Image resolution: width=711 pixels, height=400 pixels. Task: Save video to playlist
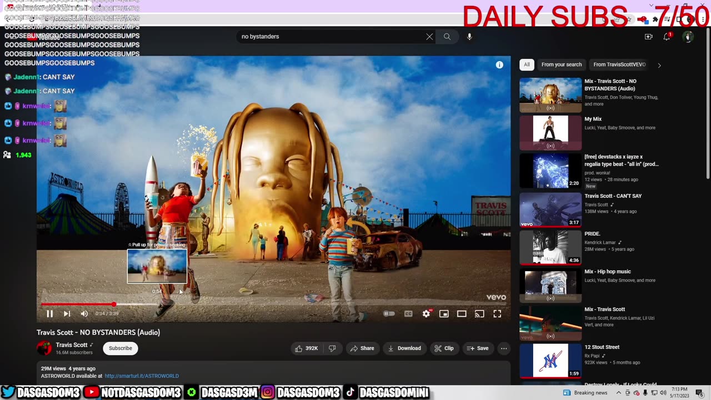[478, 348]
